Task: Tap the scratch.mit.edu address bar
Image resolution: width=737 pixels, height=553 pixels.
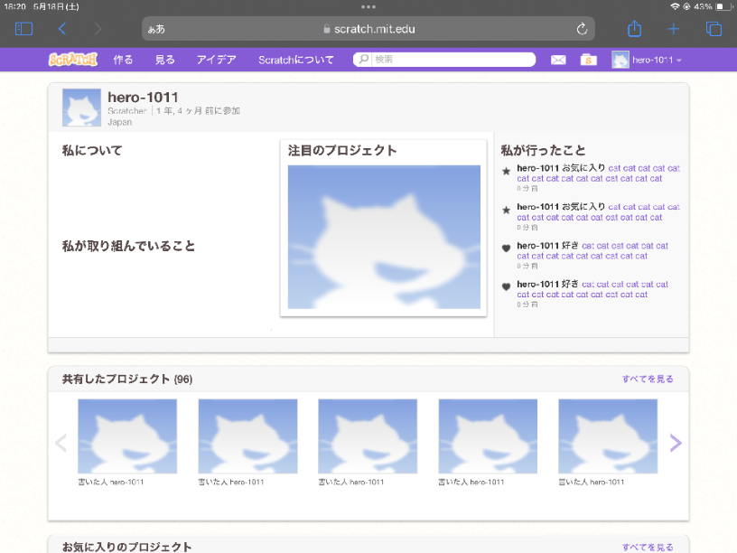Action: [368, 29]
